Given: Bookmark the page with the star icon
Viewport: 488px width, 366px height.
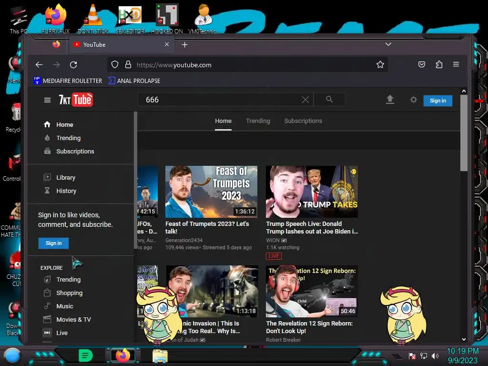Looking at the screenshot, I should 380,64.
